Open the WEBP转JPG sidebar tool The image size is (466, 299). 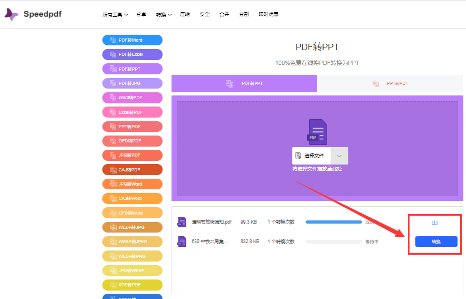click(132, 227)
